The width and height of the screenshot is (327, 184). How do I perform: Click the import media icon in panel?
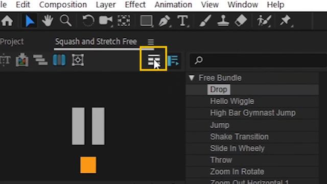(22, 60)
